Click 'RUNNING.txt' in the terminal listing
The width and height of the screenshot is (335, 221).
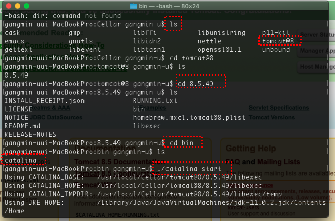coord(155,101)
